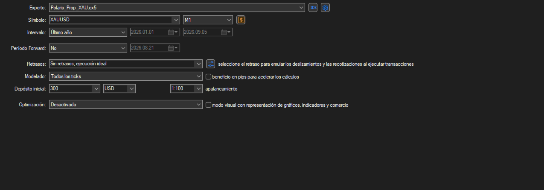Open calendar for end date 2026.09.05
This screenshot has width=544, height=190.
226,32
